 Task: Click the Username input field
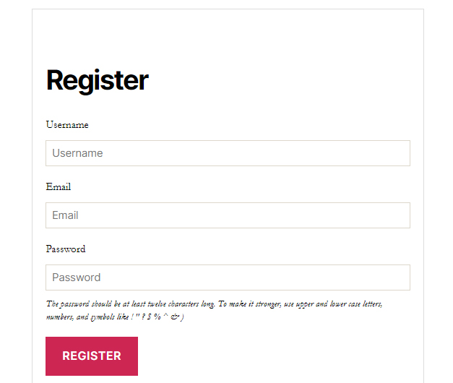(228, 153)
